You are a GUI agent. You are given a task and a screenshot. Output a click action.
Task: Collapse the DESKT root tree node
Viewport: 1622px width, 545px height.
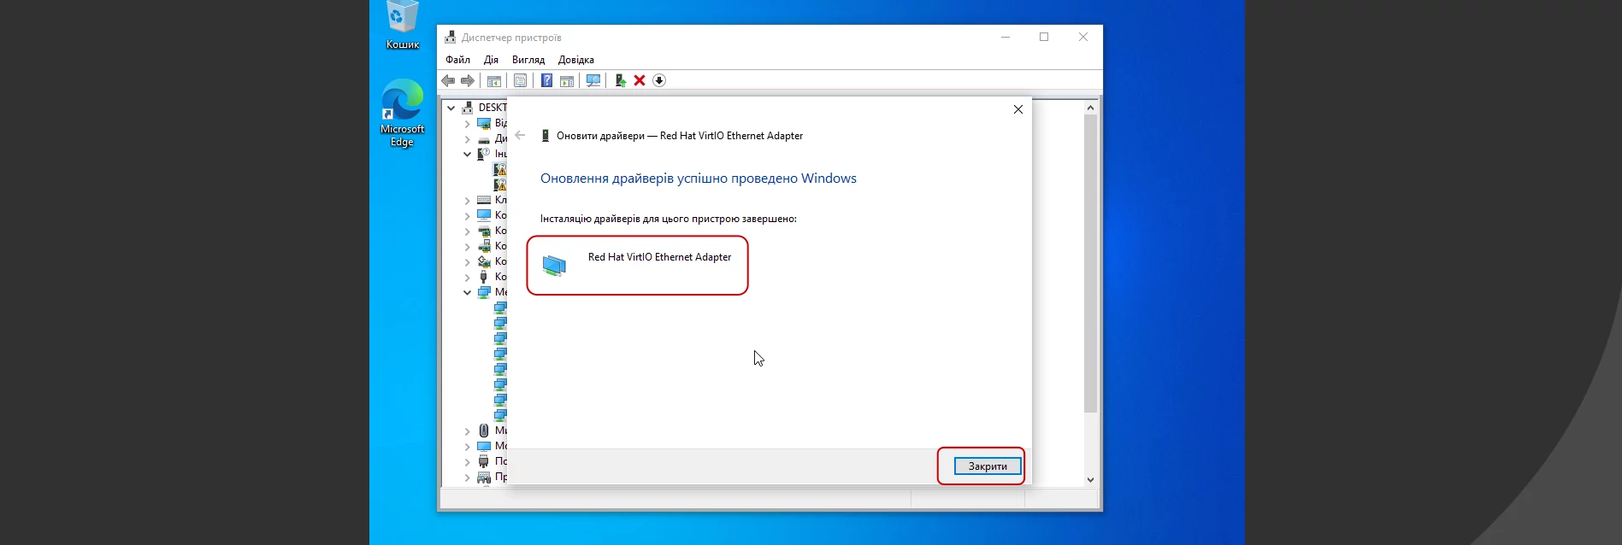tap(451, 108)
